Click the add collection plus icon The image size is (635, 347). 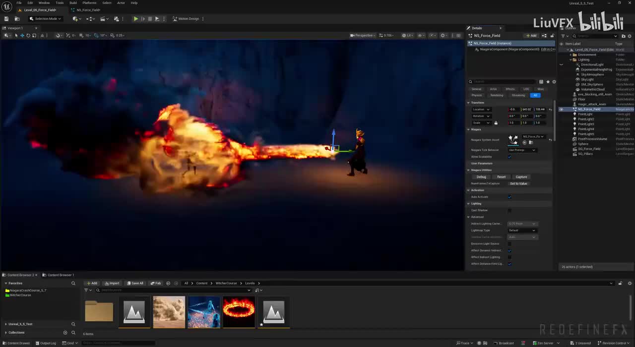click(x=65, y=333)
